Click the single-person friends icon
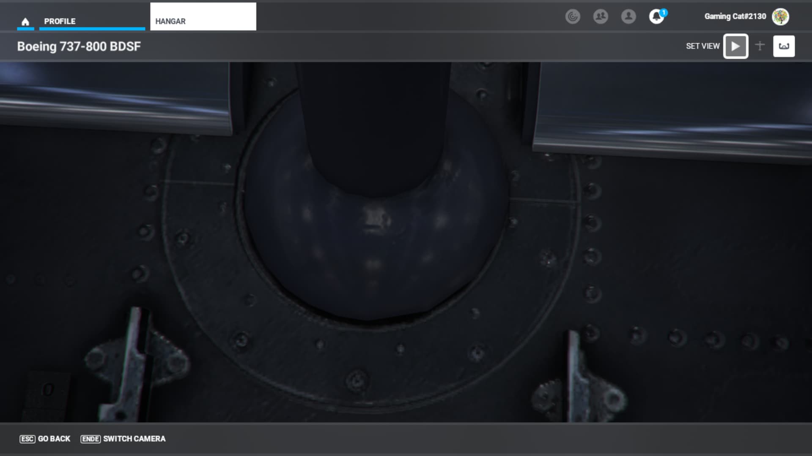Viewport: 812px width, 456px height. coord(628,16)
